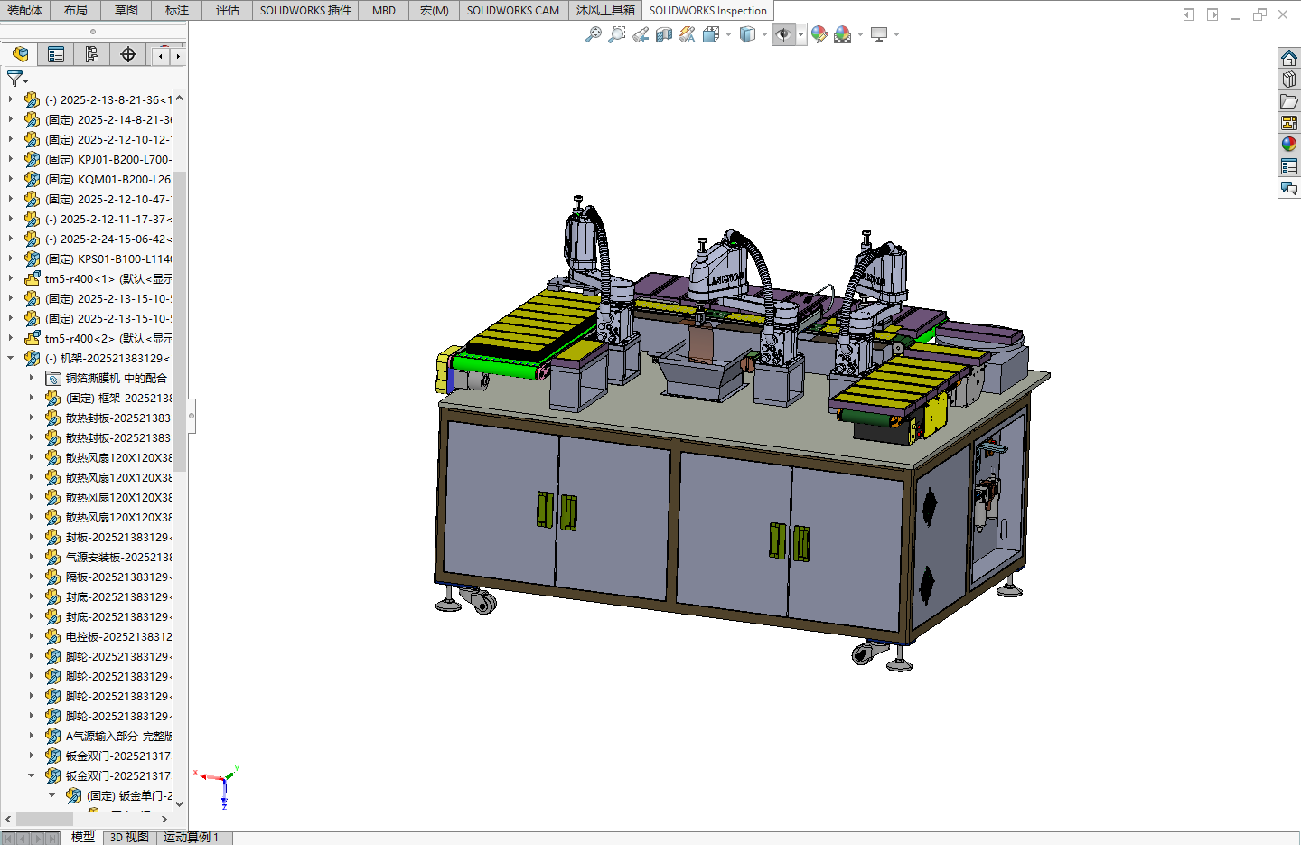Activate the Section View icon

click(x=664, y=34)
